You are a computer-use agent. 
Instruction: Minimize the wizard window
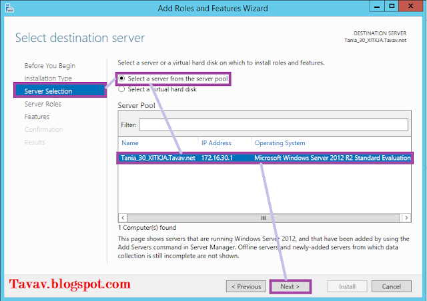click(377, 7)
